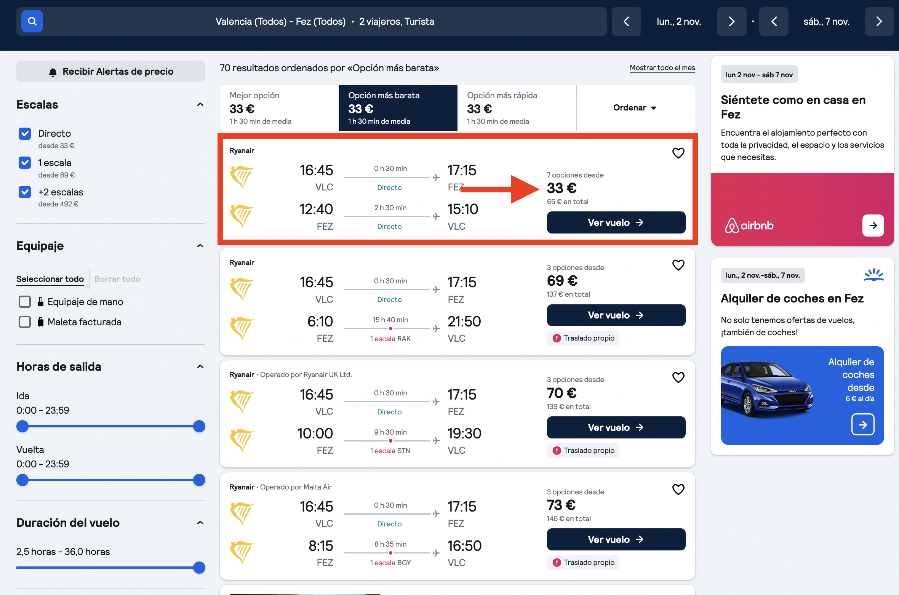Screen dimensions: 899x595
Task: Favorite the 69 € flight with heart icon
Action: (678, 265)
